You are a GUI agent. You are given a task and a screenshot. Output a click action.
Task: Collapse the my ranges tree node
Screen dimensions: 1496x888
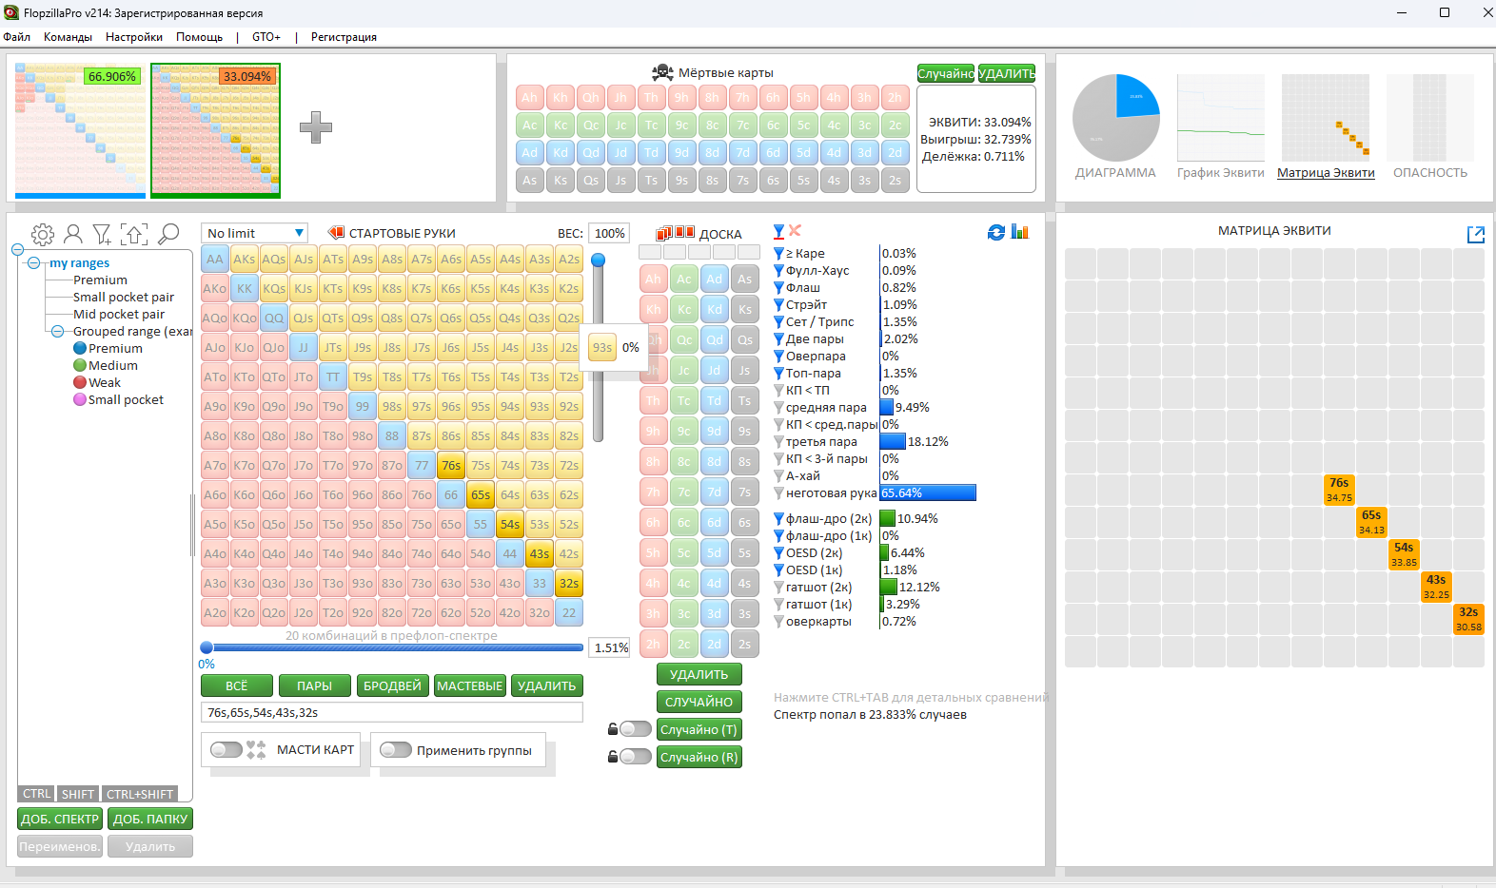(x=34, y=263)
